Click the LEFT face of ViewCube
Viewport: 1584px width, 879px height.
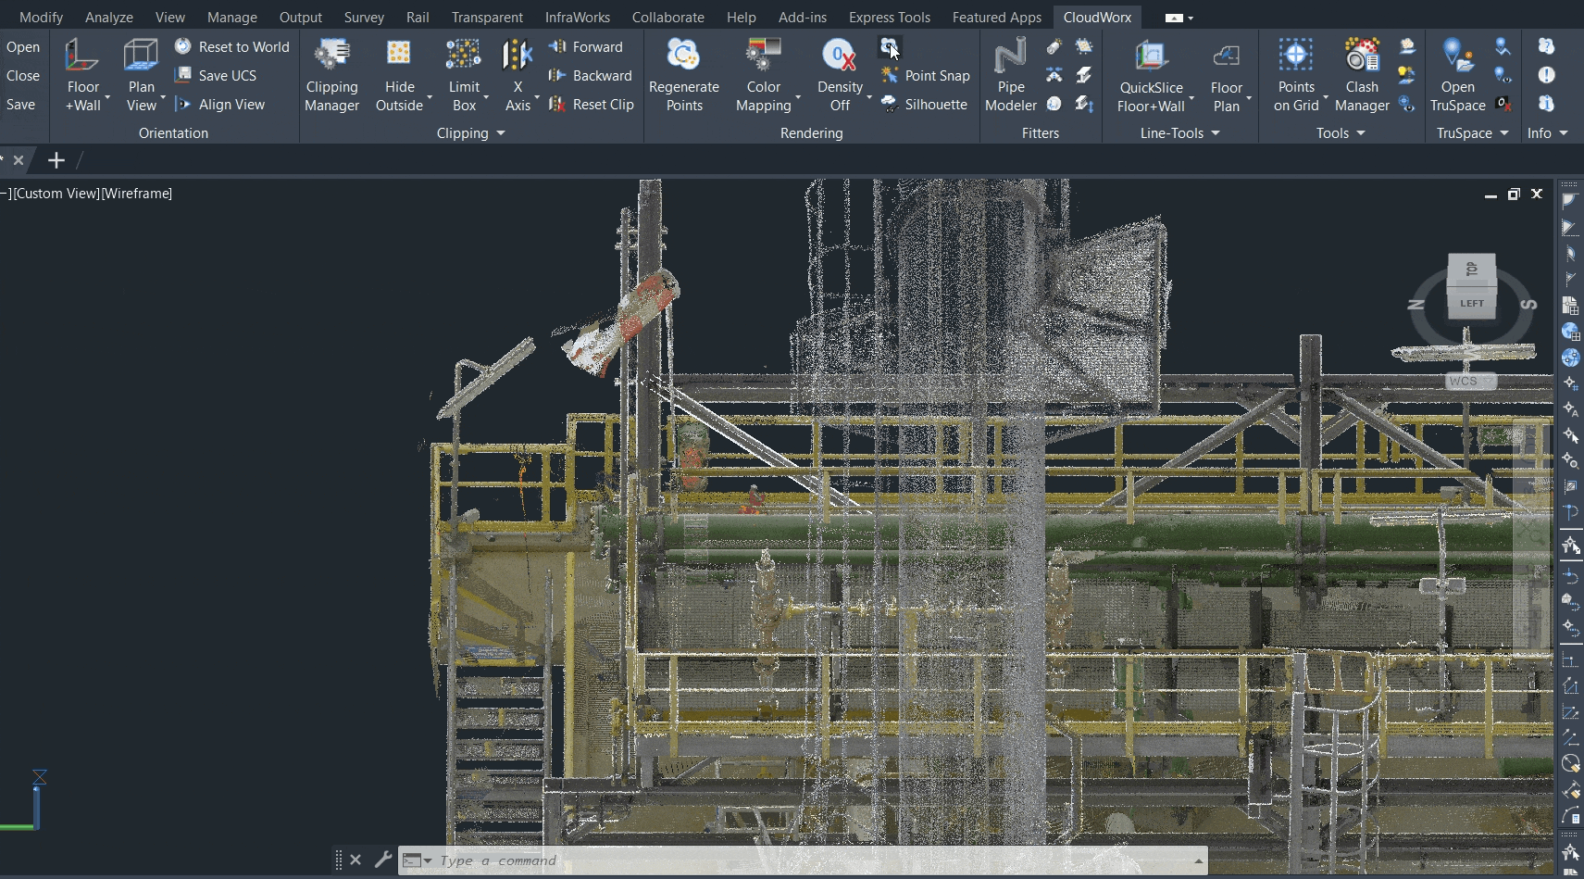point(1471,303)
